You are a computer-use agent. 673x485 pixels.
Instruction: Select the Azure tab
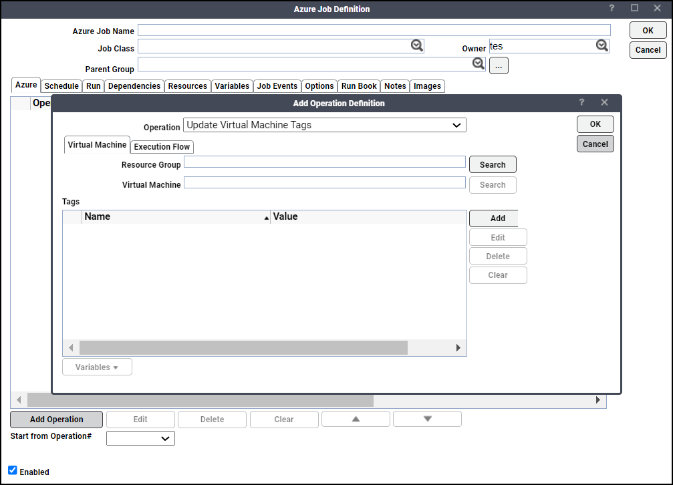coord(26,85)
